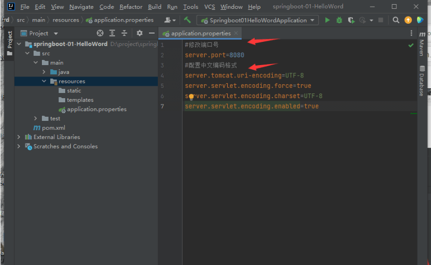Open the Database tool window

[x=422, y=81]
